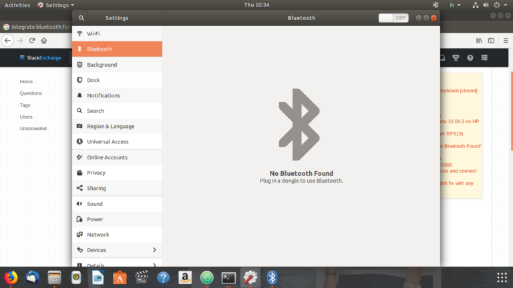This screenshot has width=513, height=288.
Task: Open the Wi-Fi settings panel
Action: (117, 33)
